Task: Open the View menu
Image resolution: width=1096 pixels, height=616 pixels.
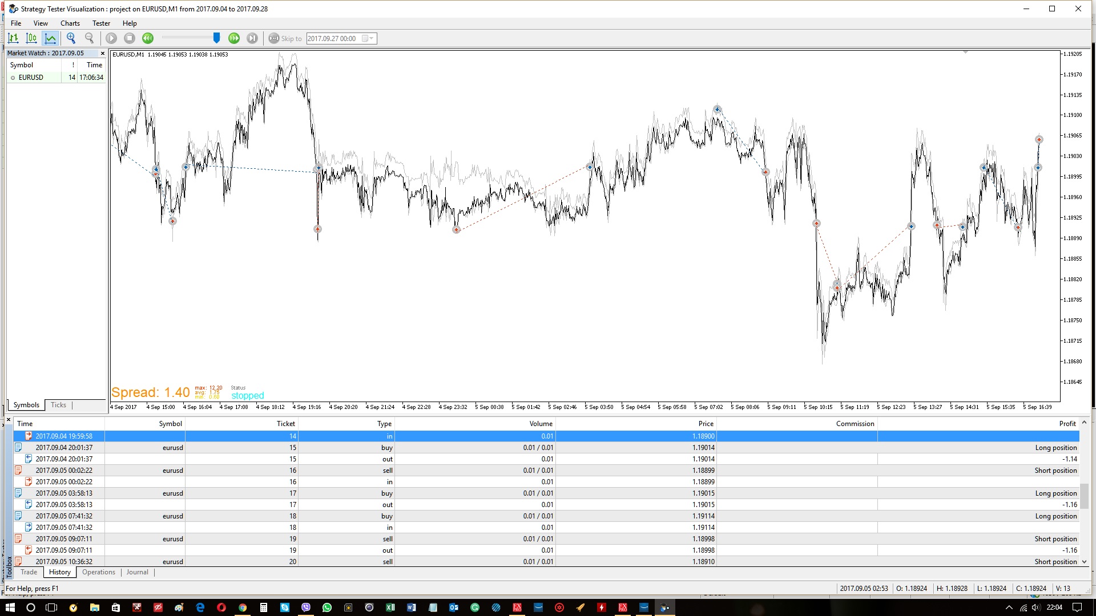Action: [41, 23]
